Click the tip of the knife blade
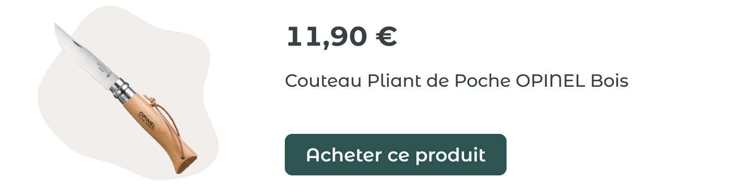This screenshot has height=195, width=747. tap(56, 26)
